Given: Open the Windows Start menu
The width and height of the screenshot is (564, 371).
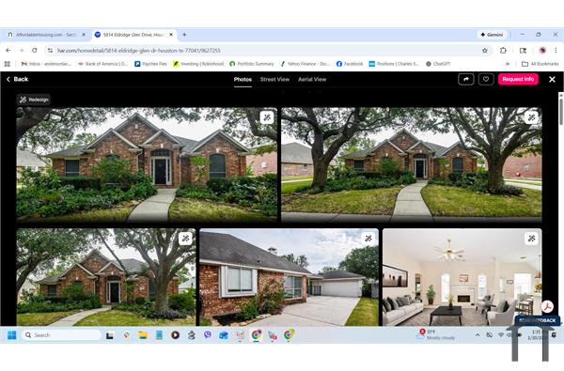Looking at the screenshot, I should pos(11,335).
